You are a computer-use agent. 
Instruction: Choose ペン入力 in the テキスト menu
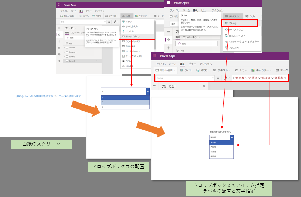pos(232,48)
